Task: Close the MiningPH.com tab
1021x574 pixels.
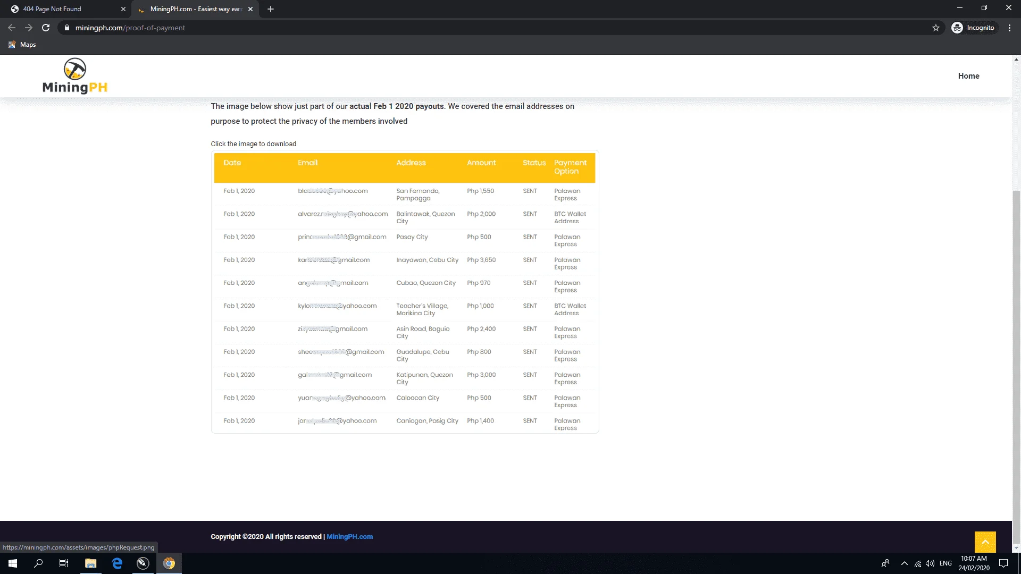Action: coord(250,9)
